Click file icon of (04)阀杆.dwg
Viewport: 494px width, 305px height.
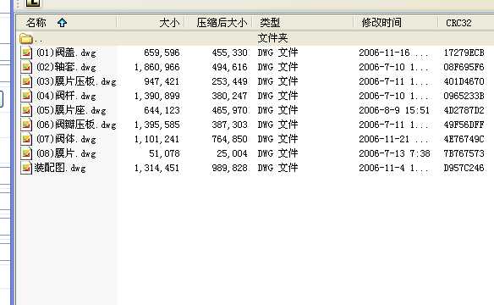[x=26, y=96]
